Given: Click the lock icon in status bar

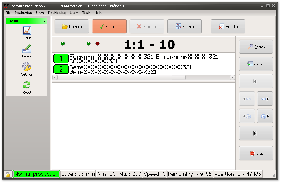Looking at the screenshot, I should click(8, 174).
